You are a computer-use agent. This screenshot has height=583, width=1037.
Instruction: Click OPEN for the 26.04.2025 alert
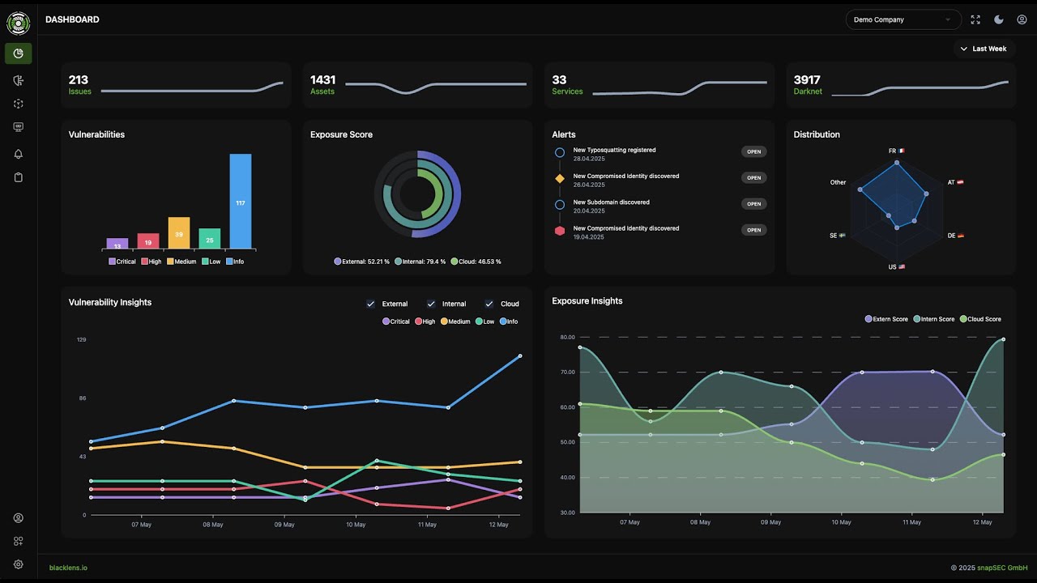[753, 178]
